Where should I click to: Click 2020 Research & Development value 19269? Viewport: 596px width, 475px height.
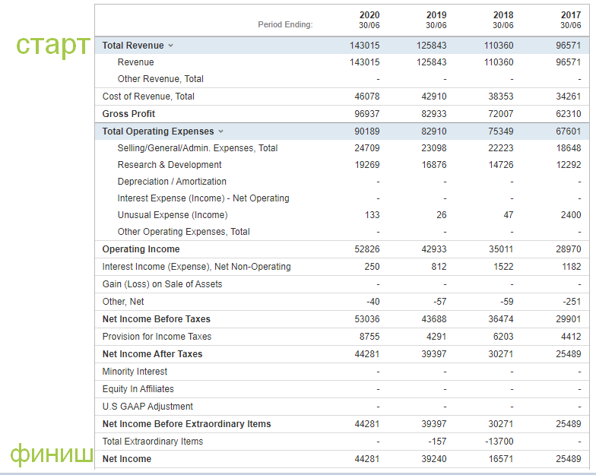tap(367, 165)
